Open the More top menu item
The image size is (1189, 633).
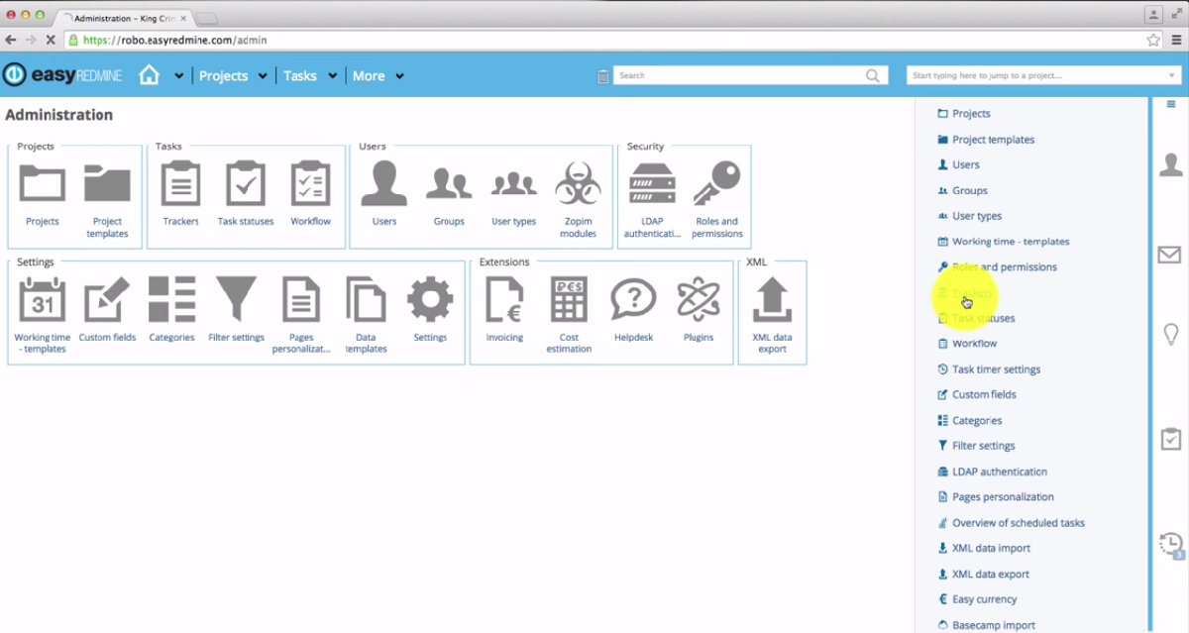pyautogui.click(x=369, y=75)
